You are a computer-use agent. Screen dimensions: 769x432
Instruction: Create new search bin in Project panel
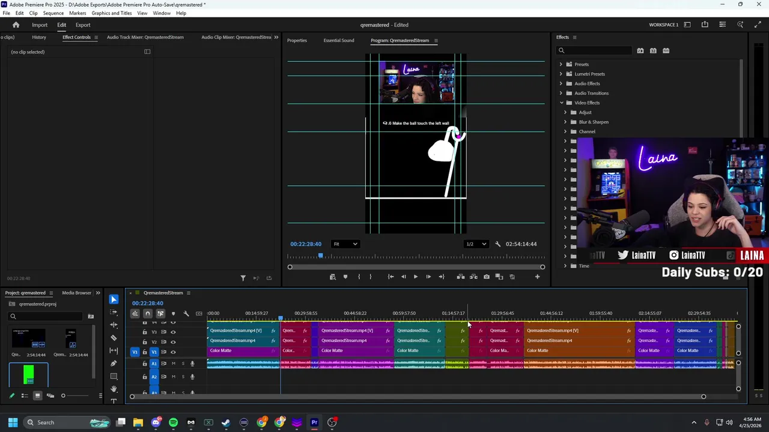[91, 316]
